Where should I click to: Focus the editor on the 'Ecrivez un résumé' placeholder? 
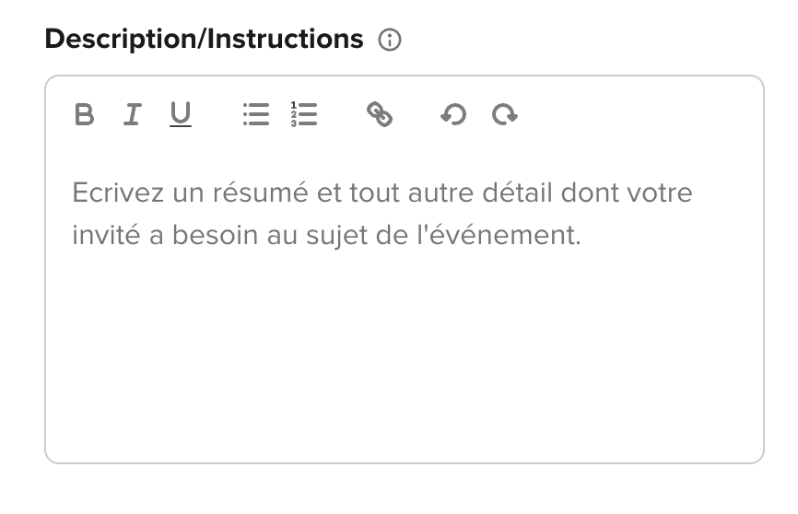click(x=381, y=214)
